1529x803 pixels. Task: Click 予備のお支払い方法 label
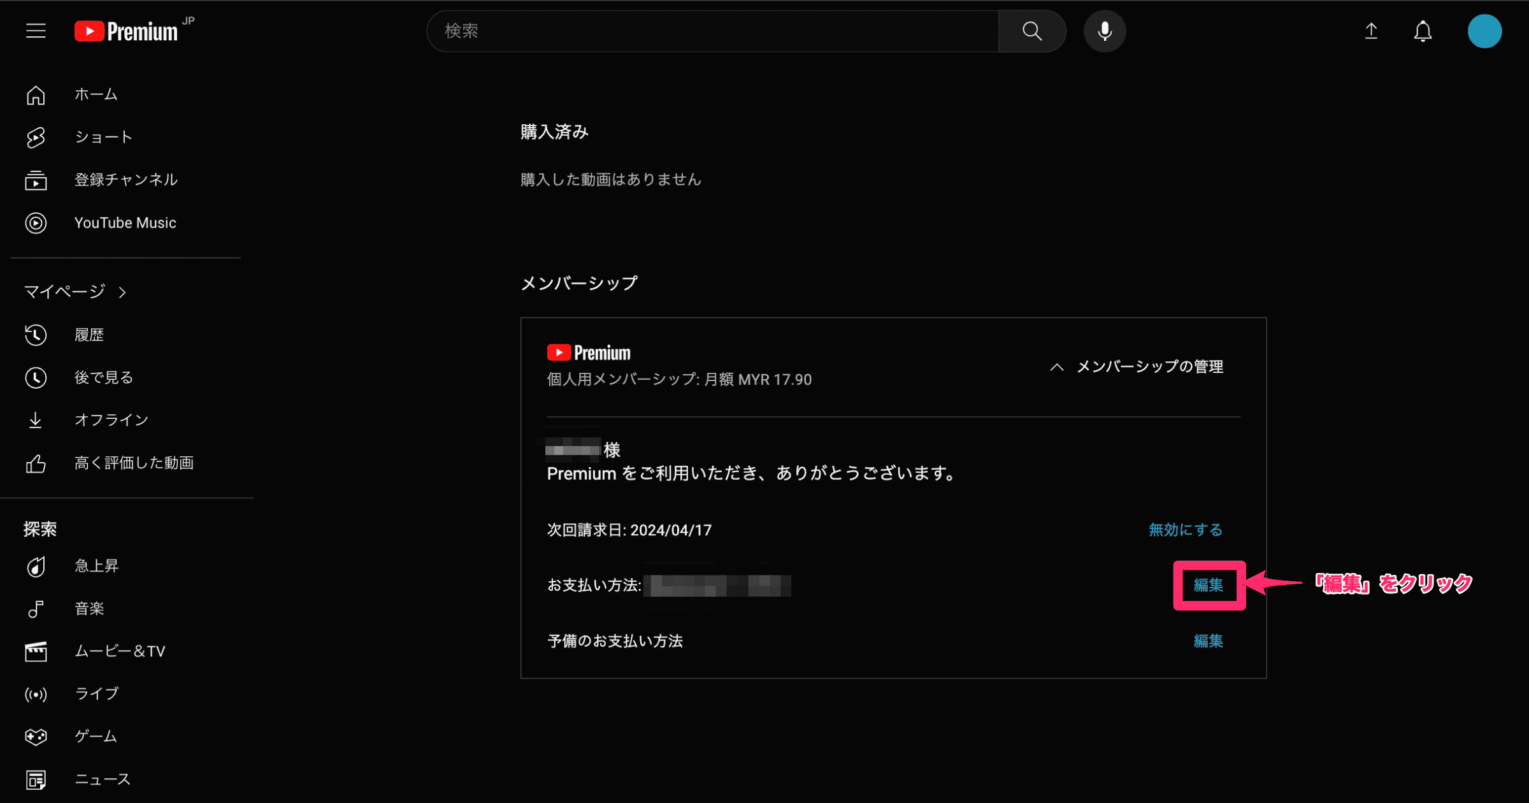[x=615, y=641]
